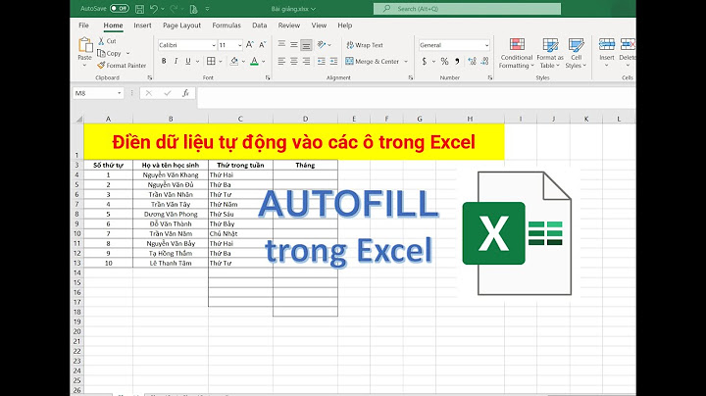Select Top Align icon

(281, 44)
